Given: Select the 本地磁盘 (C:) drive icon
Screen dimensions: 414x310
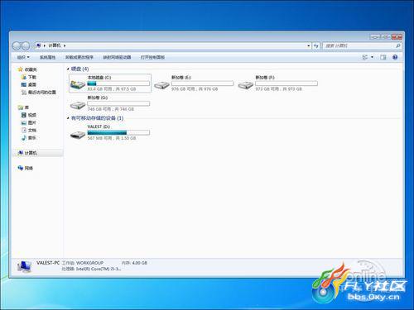Looking at the screenshot, I should coord(78,84).
